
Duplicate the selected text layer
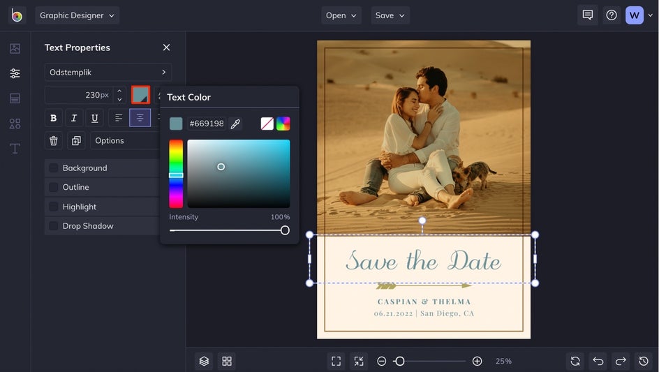pyautogui.click(x=76, y=141)
